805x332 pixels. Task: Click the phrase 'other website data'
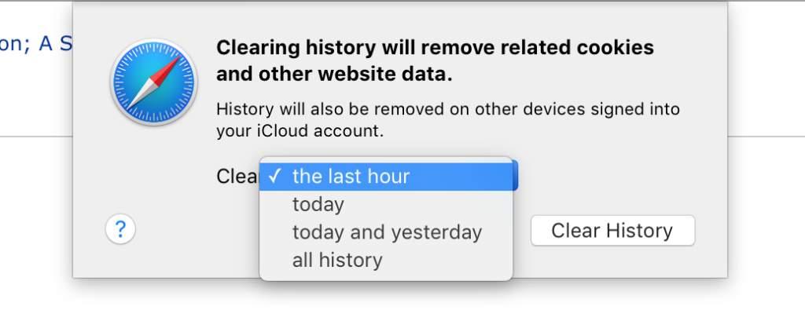coord(355,75)
